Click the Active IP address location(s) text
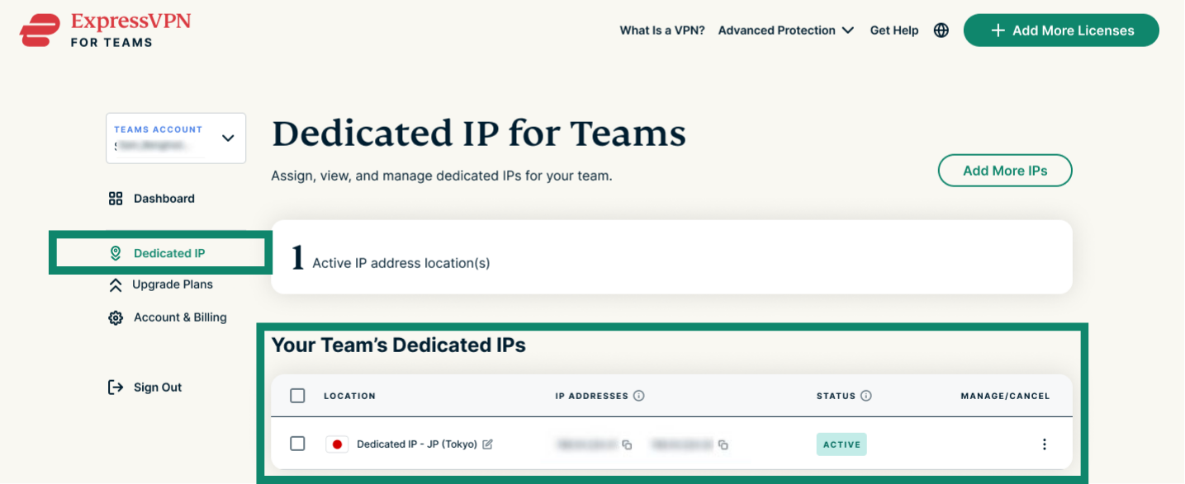1185x484 pixels. click(401, 264)
